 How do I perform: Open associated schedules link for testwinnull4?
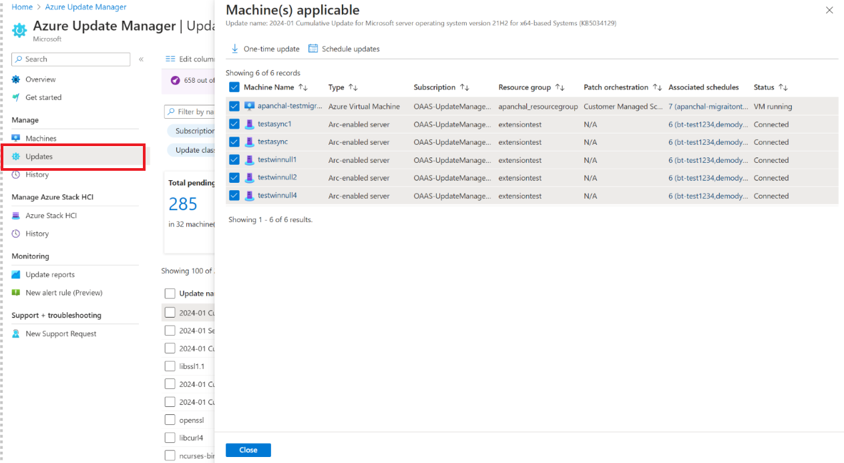[708, 195]
